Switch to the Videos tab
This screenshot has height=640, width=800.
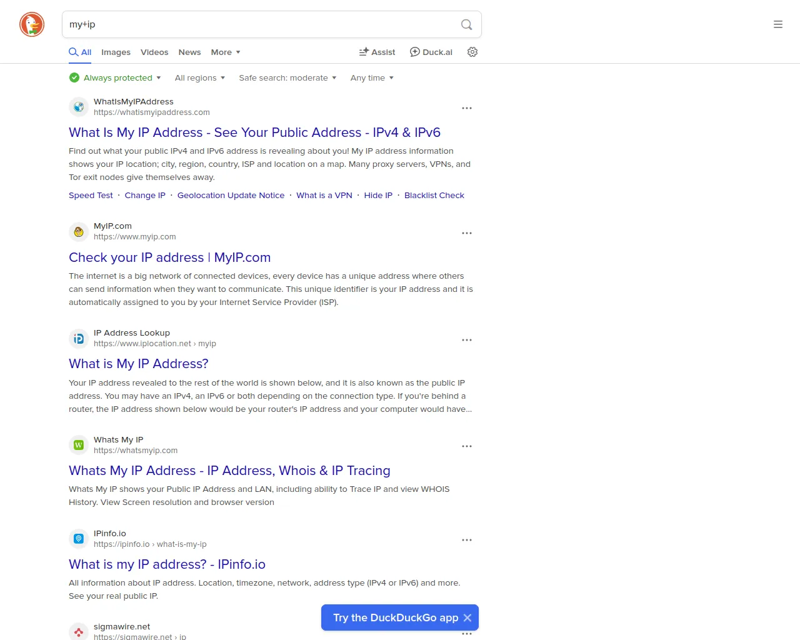(x=154, y=52)
